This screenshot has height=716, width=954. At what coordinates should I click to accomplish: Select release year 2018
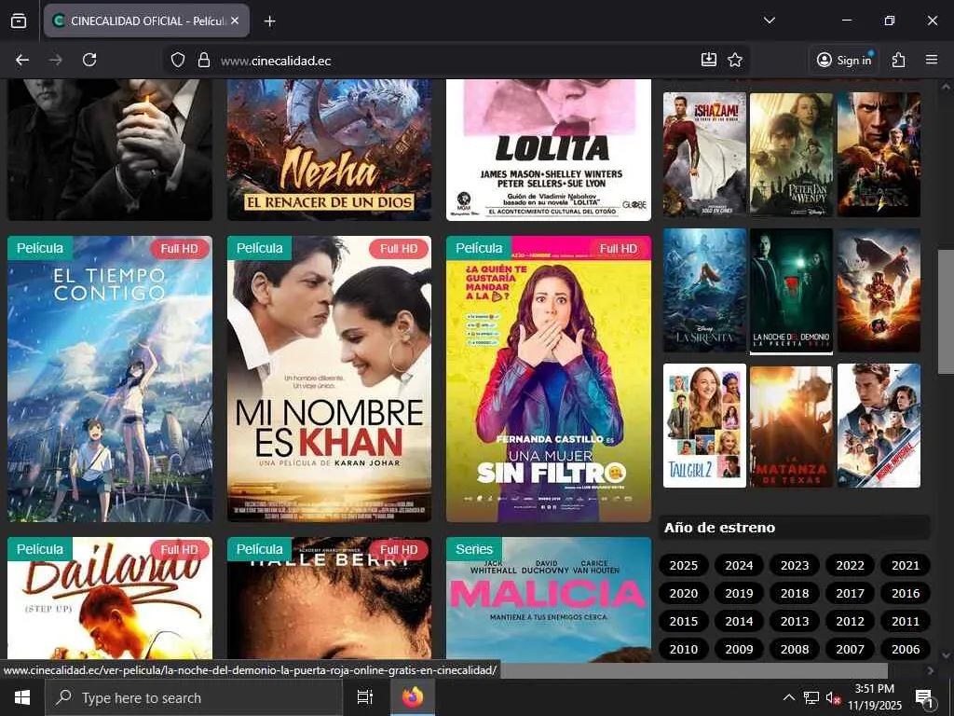[x=795, y=593]
